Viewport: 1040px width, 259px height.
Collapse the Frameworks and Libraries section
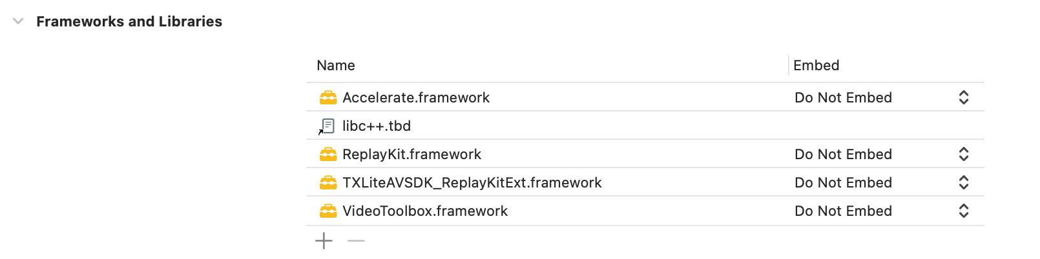point(18,21)
